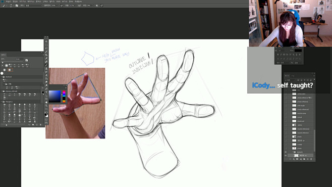Open the 3D menu
This screenshot has height=187, width=332.
(x=58, y=2)
